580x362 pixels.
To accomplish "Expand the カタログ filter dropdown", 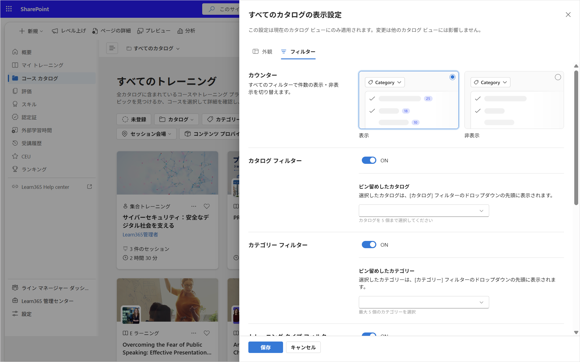I will (x=176, y=119).
